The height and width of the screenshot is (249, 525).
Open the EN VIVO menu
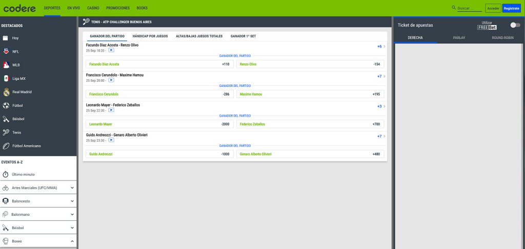(74, 8)
